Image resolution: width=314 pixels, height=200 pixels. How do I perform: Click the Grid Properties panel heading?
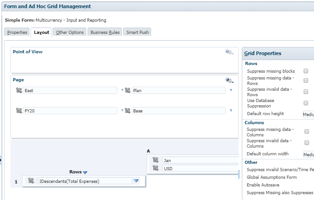click(x=263, y=53)
